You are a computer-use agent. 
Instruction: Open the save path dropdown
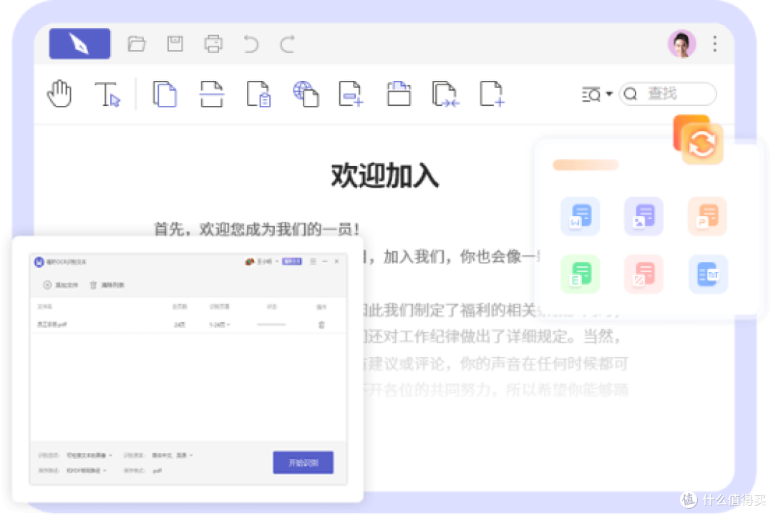click(x=87, y=471)
